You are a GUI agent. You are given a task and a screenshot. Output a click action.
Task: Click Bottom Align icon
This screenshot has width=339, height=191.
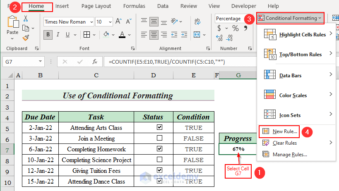coord(164,22)
